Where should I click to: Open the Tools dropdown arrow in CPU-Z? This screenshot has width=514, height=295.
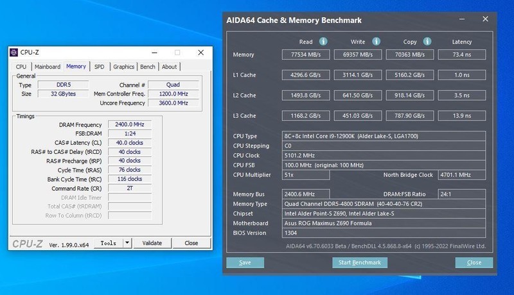tap(127, 243)
